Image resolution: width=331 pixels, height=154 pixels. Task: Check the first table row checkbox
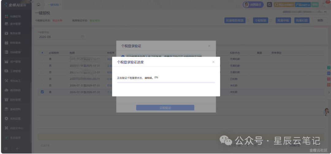[x=42, y=59]
